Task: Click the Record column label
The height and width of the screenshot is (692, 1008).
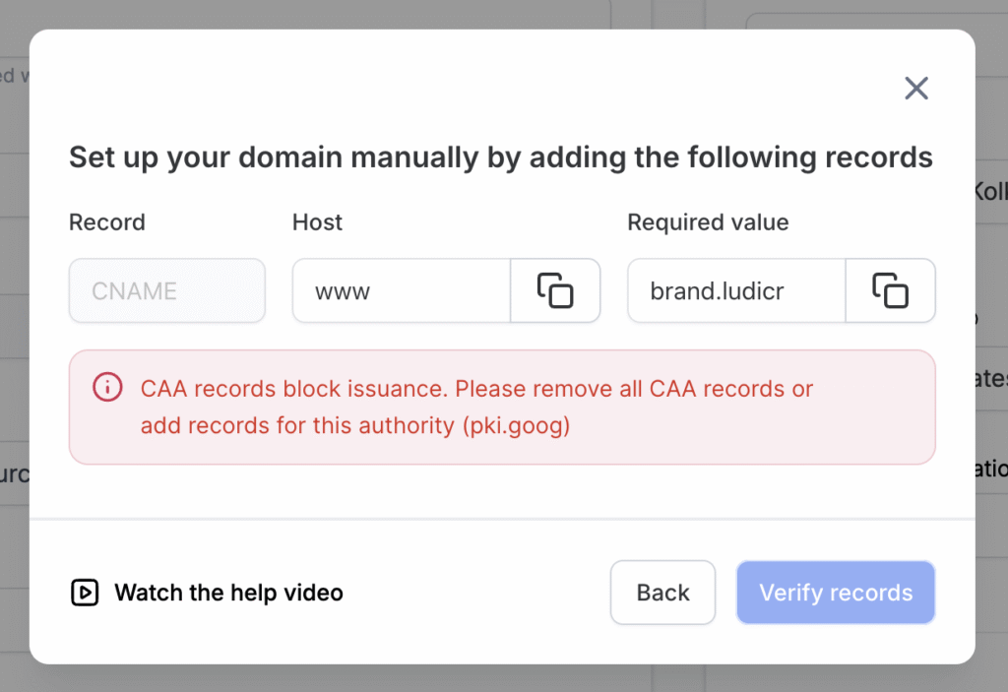Action: point(106,222)
